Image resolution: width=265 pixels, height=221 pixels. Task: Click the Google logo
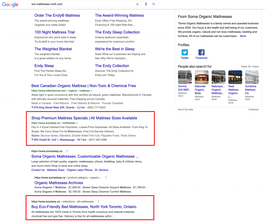[x=10, y=4]
